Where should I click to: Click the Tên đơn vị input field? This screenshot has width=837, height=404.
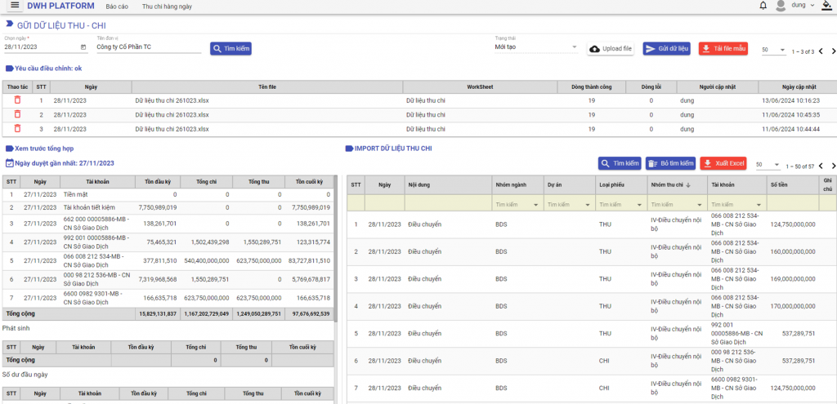[149, 47]
